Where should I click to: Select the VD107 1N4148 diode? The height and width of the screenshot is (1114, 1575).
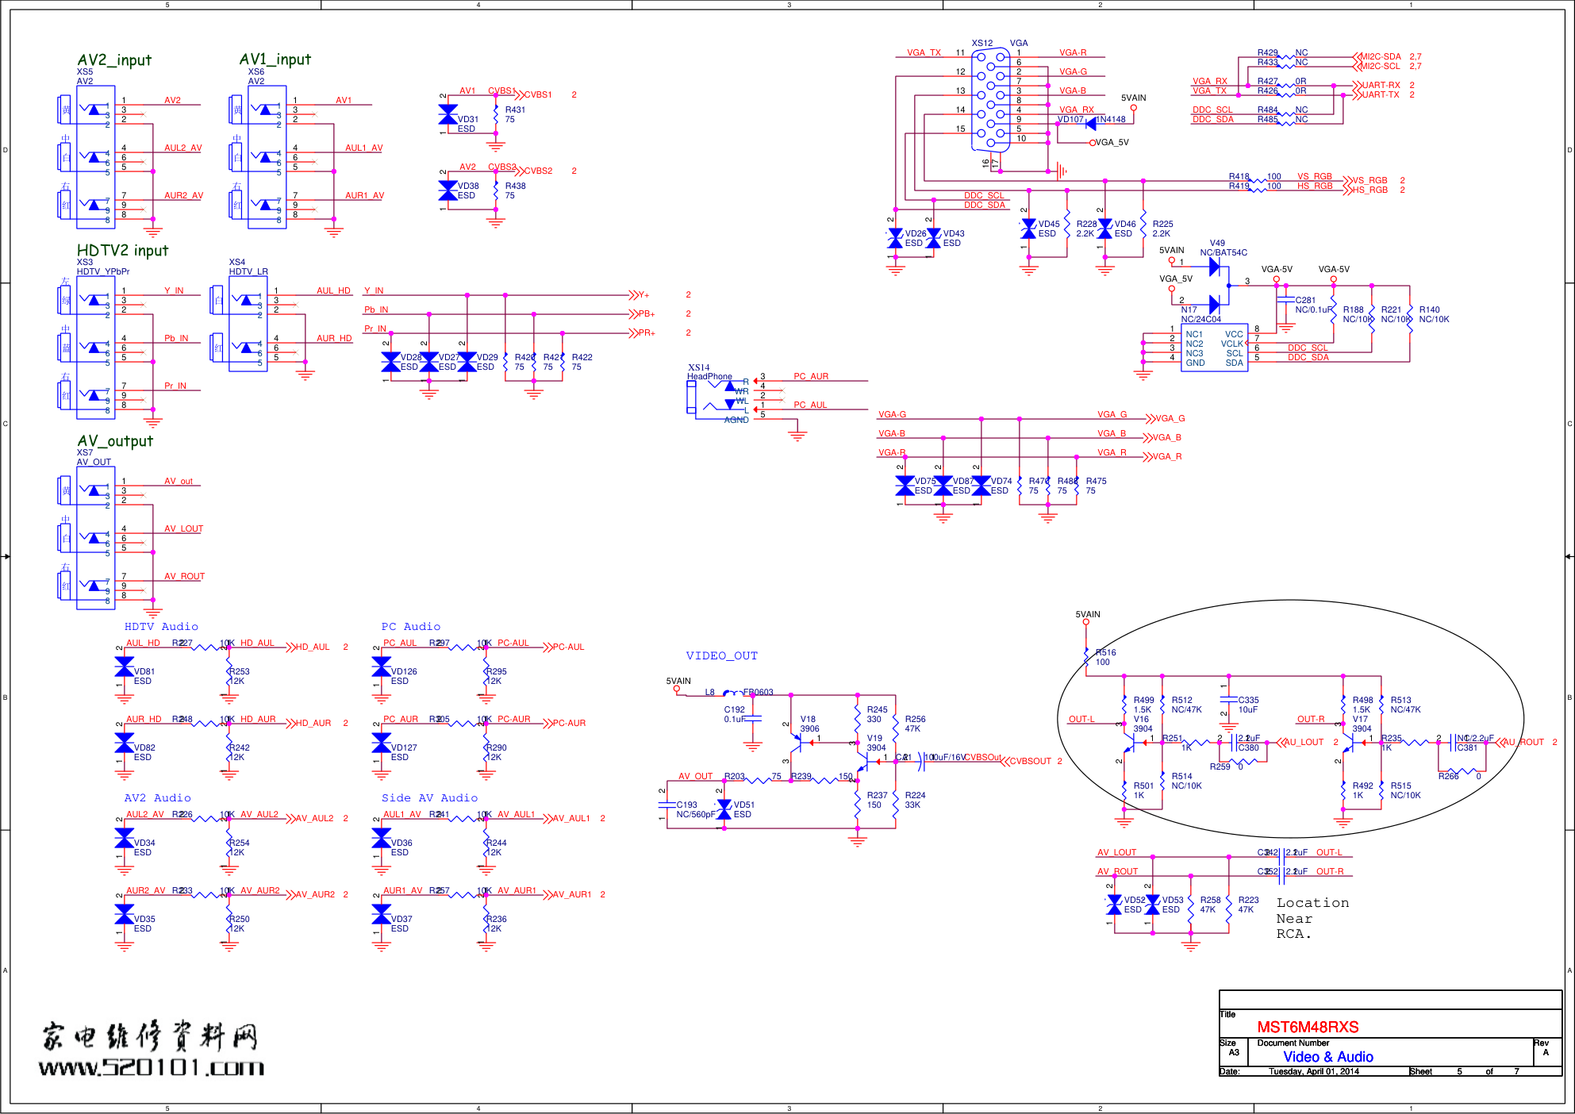point(1091,123)
